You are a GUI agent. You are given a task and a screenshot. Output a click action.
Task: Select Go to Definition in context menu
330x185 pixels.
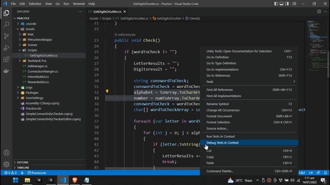(x=249, y=57)
